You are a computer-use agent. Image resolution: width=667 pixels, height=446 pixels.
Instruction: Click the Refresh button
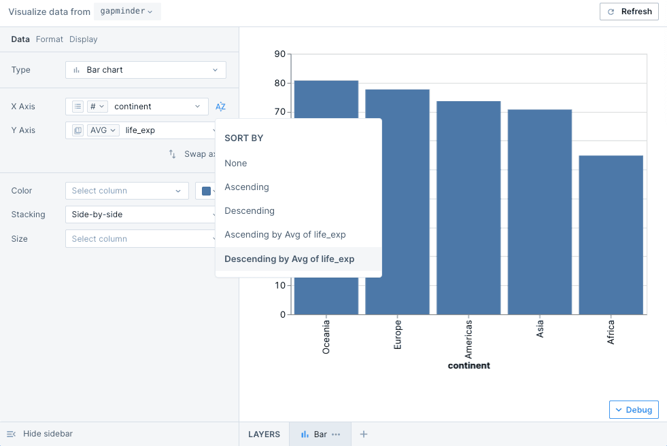[x=629, y=12]
